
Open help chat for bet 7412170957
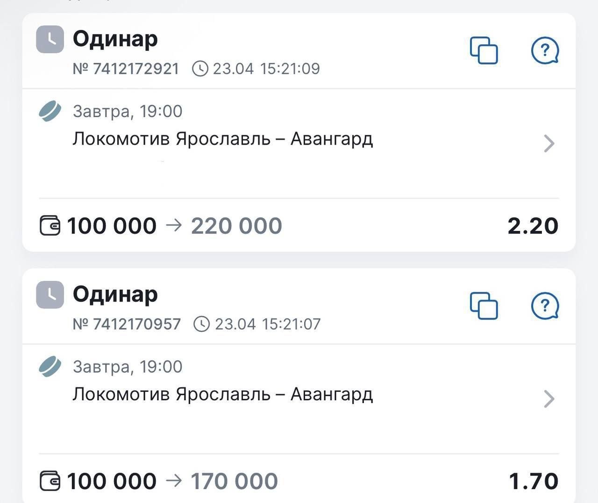(545, 306)
